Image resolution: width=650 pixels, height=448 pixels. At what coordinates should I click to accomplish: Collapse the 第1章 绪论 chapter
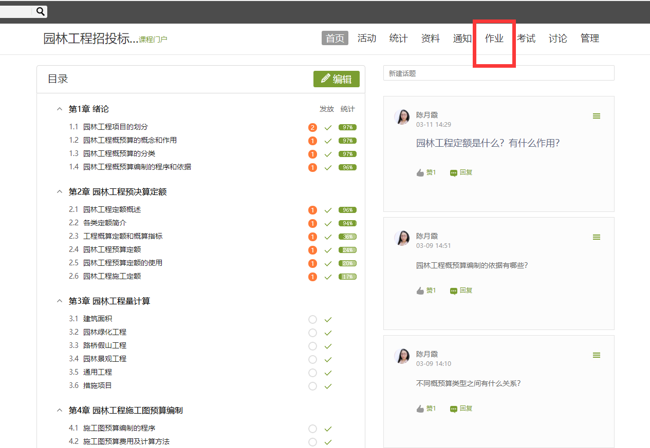(60, 109)
